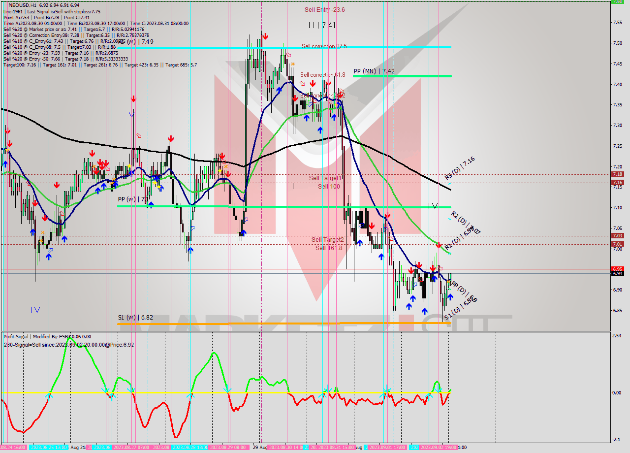Click the red 7.03 price tag on axis

tap(617, 236)
